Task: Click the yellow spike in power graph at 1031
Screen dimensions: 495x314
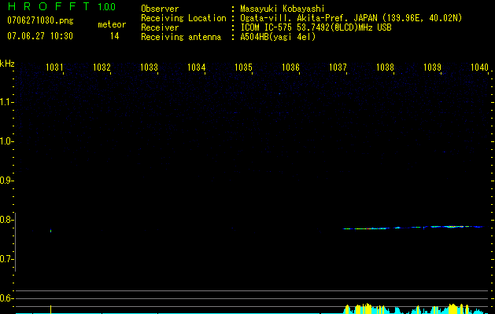Action: click(50, 309)
